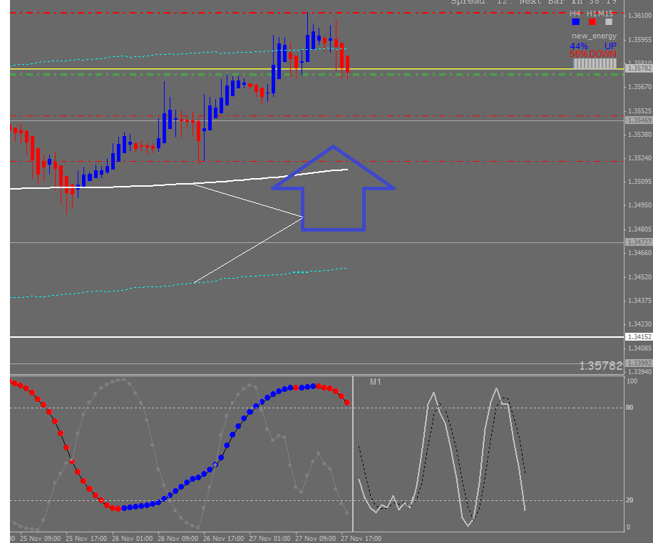Screen dimensions: 653x543
Task: Click the 27 Nov 17:00 time label
Action: point(361,538)
